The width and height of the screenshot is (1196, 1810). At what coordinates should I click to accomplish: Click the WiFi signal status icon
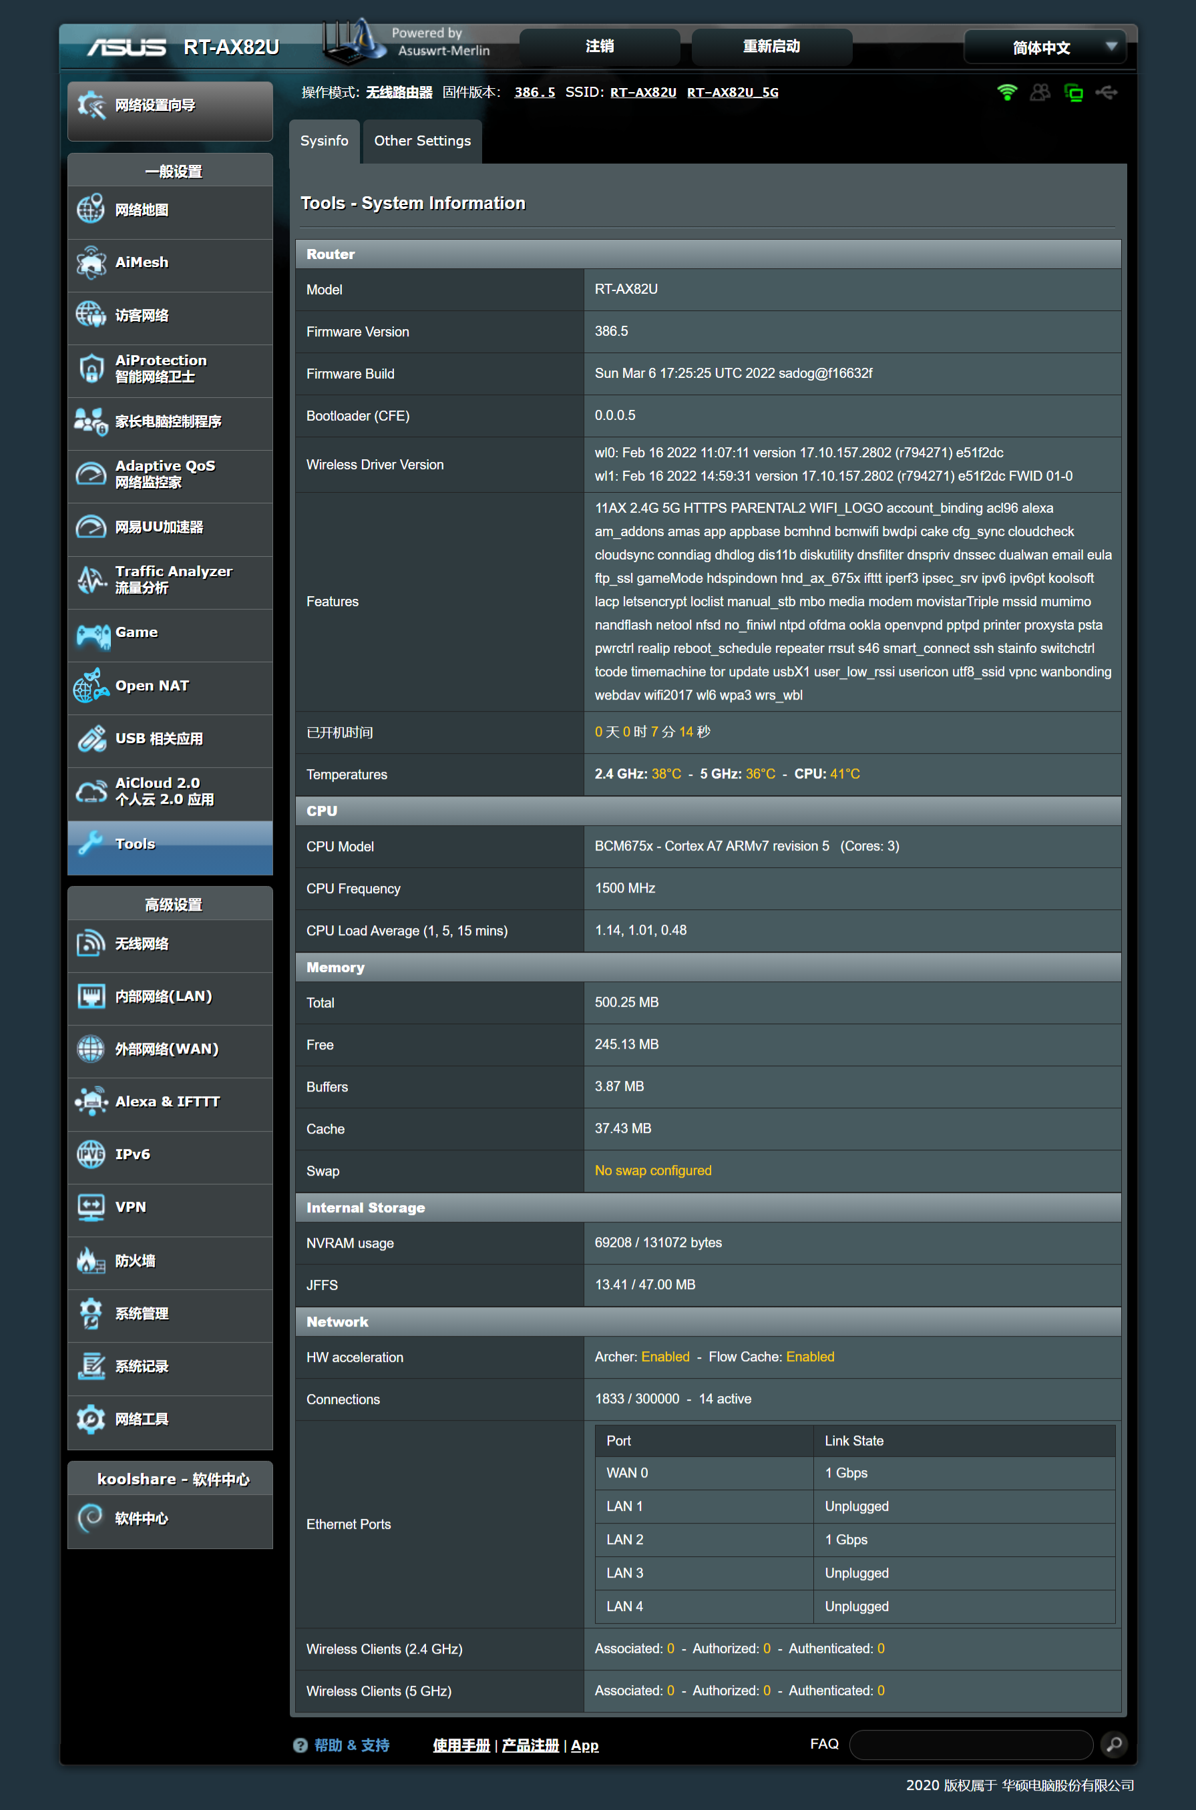pyautogui.click(x=1007, y=92)
